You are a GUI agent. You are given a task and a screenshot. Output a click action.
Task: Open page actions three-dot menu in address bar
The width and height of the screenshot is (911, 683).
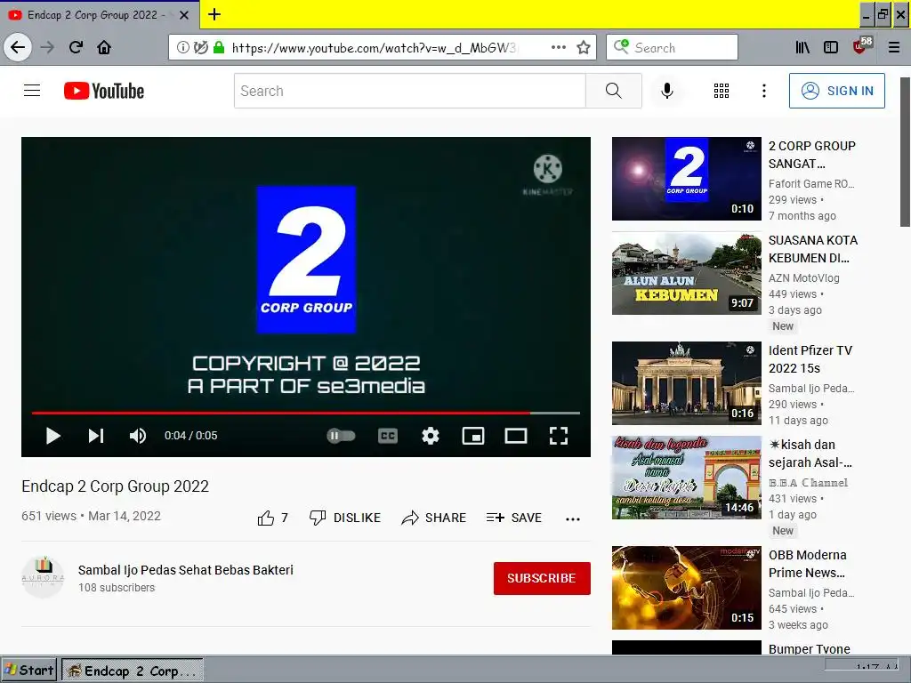559,47
